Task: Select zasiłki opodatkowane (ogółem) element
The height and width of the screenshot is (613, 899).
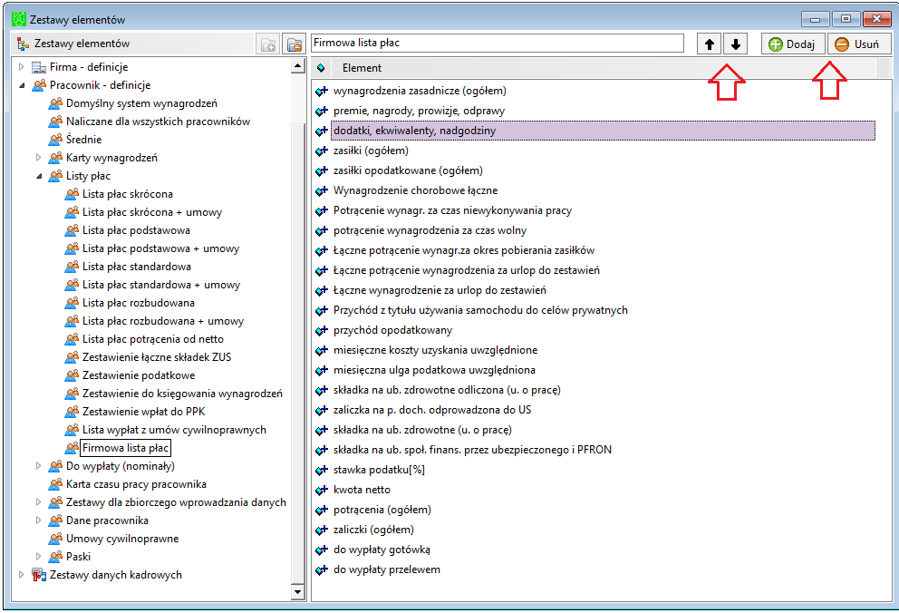Action: point(408,170)
